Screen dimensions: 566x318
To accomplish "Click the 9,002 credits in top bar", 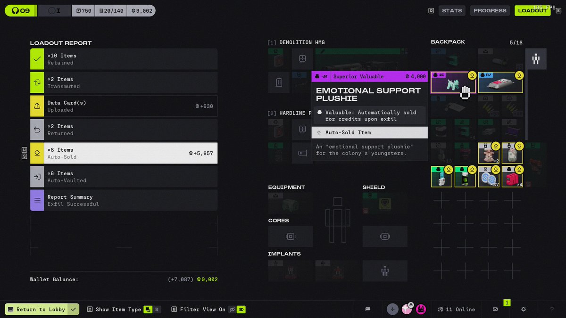I will [x=141, y=10].
